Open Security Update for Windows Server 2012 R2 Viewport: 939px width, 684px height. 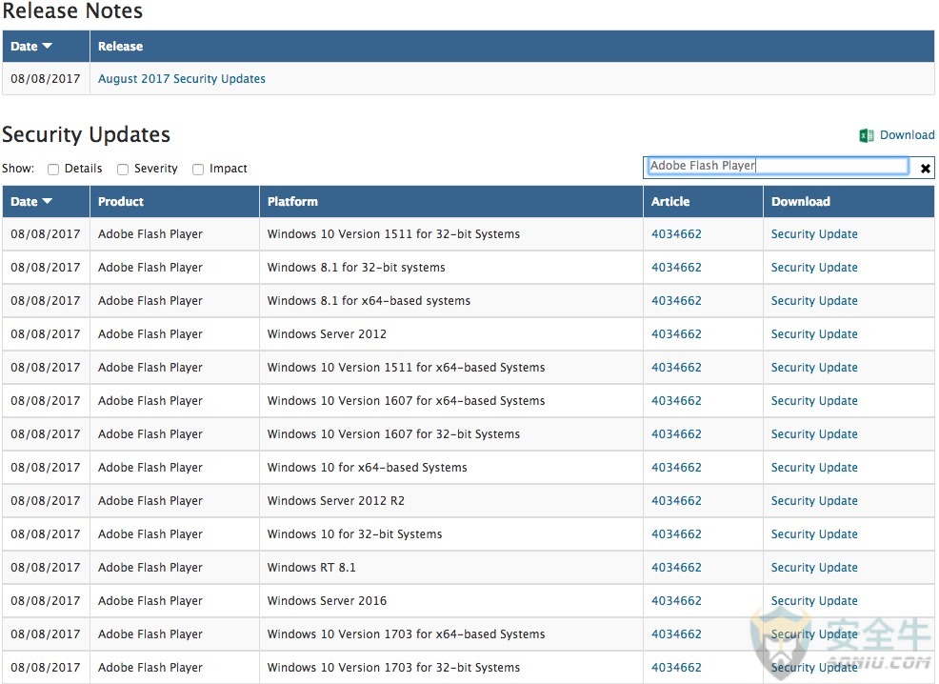click(x=814, y=501)
